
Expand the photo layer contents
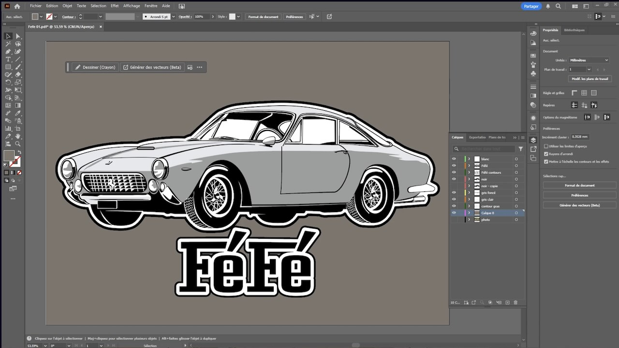point(469,220)
